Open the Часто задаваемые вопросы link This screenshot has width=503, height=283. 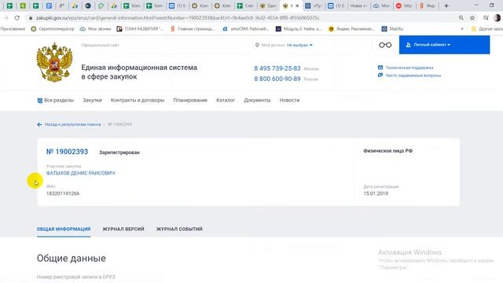click(x=413, y=75)
